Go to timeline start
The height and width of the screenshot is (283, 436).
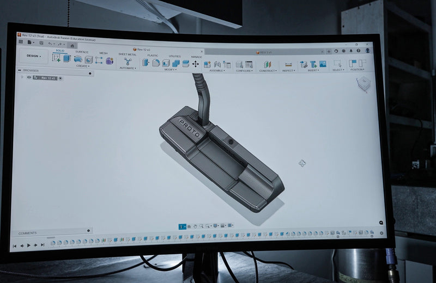(15, 246)
